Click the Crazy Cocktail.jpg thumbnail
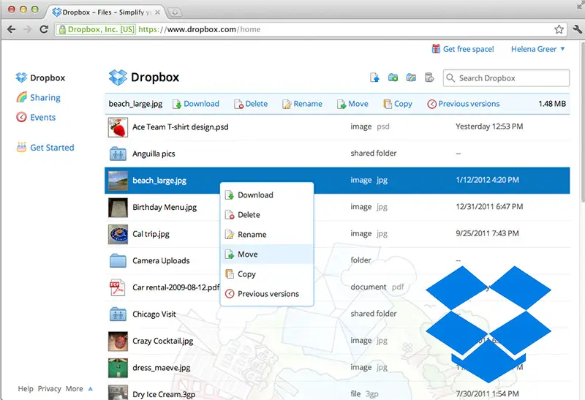585x400 pixels. click(x=118, y=341)
